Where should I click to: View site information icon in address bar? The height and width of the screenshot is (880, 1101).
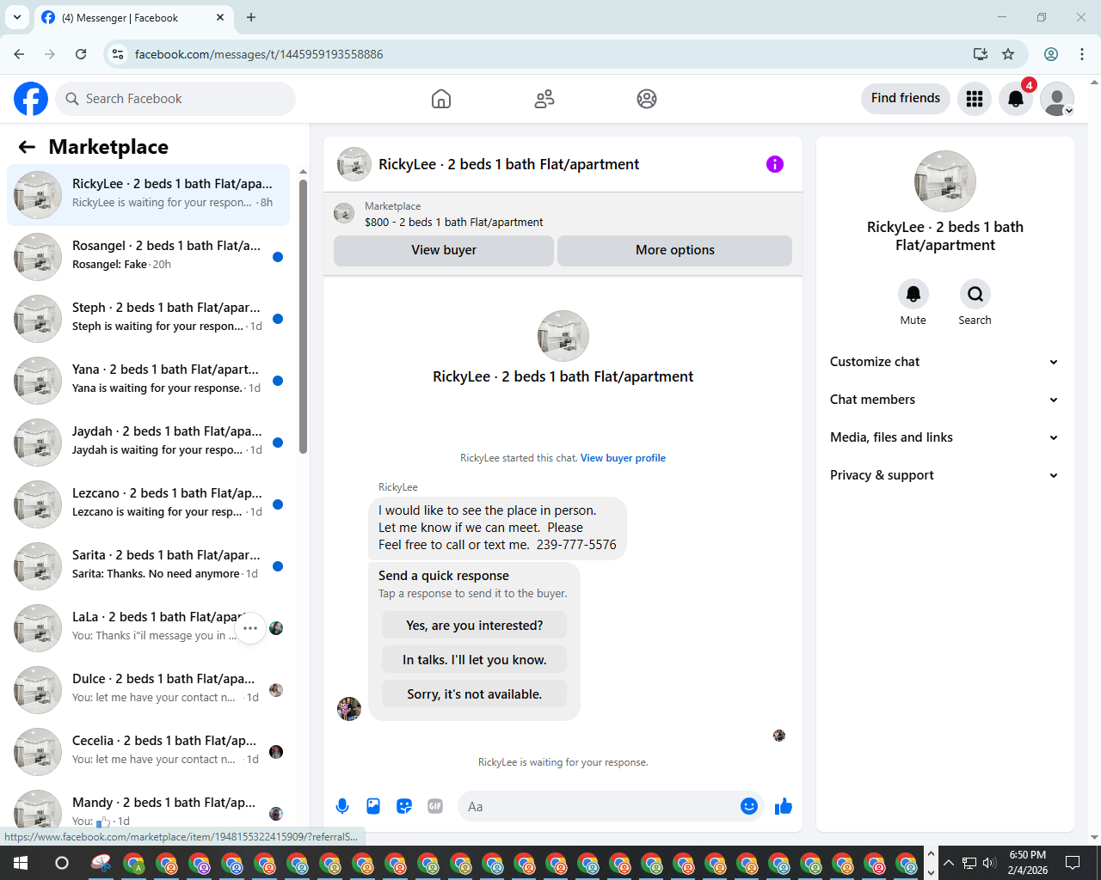(x=118, y=54)
